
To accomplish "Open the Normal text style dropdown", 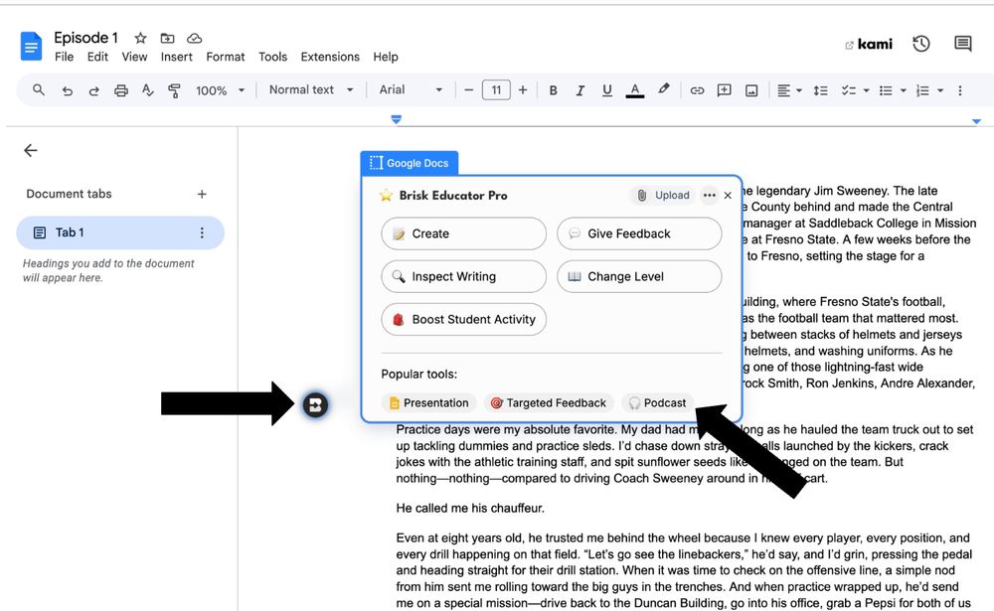I will 310,90.
